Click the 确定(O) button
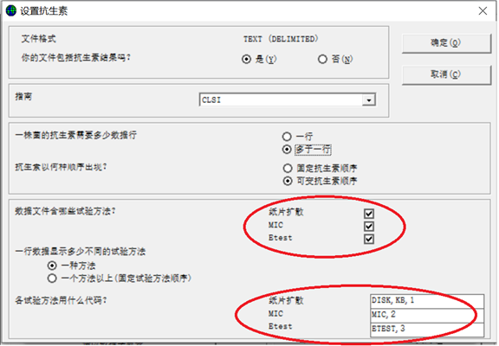This screenshot has width=499, height=346. [x=446, y=43]
